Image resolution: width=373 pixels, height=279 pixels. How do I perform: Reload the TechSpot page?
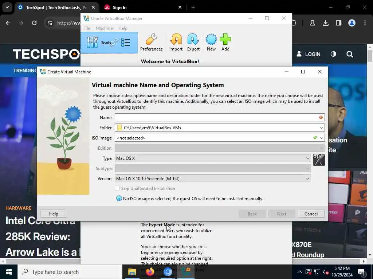pos(34,23)
